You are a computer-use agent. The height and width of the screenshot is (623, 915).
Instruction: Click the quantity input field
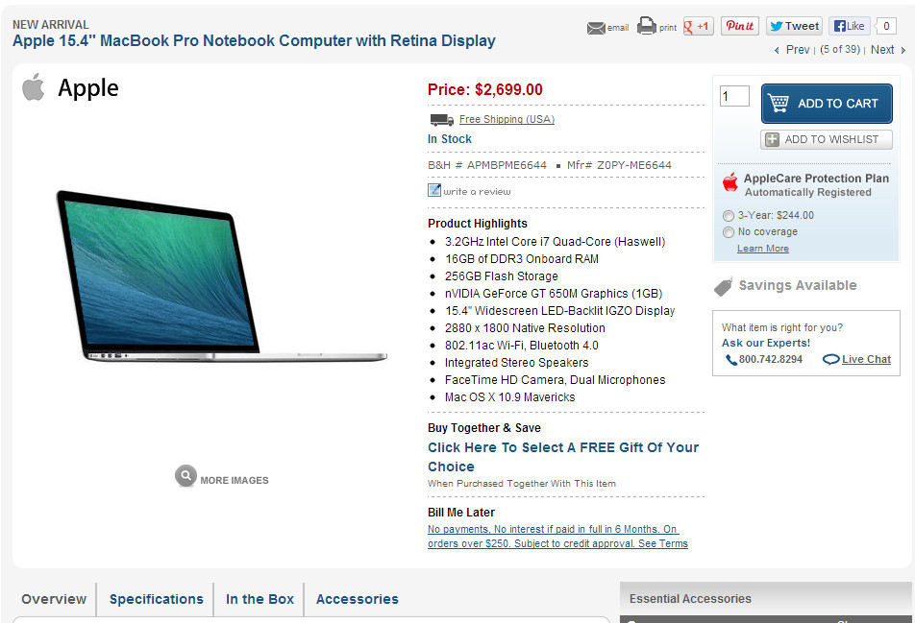[x=734, y=96]
